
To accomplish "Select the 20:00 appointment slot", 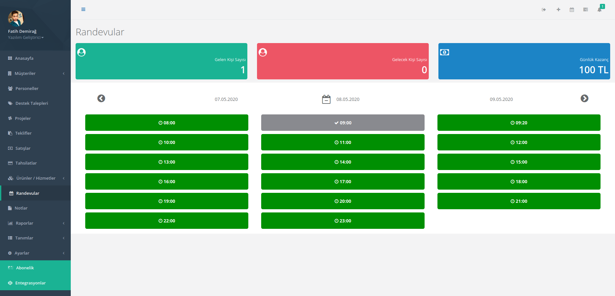I will pyautogui.click(x=343, y=201).
